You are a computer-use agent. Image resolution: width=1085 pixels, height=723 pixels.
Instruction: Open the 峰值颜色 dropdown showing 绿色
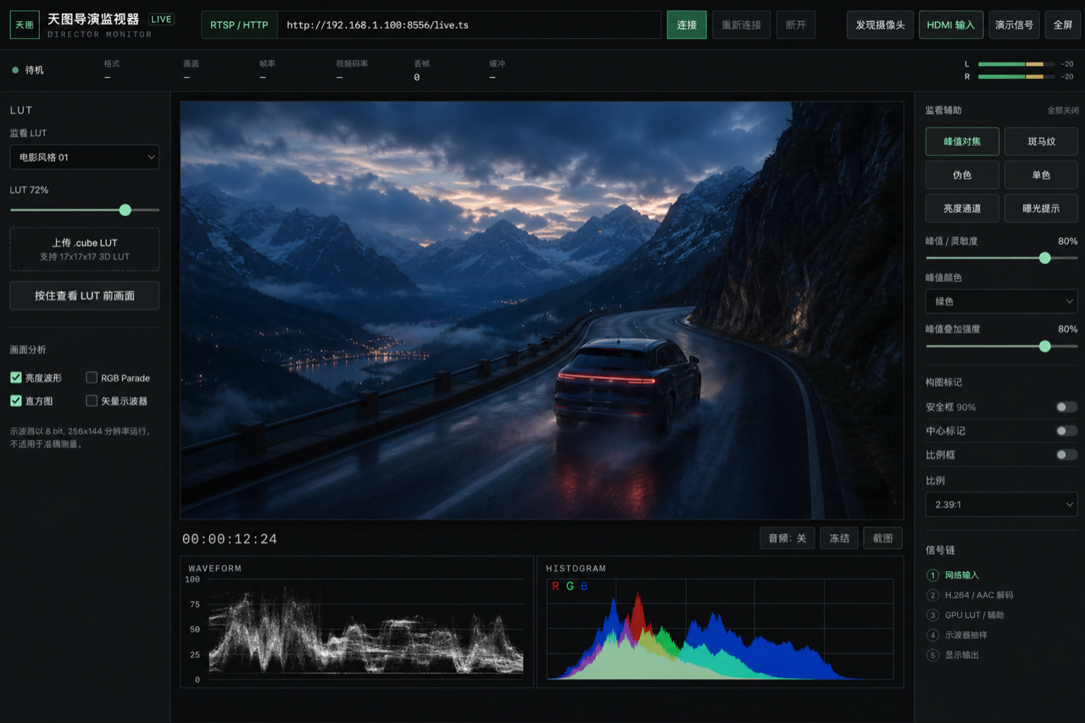(1002, 301)
